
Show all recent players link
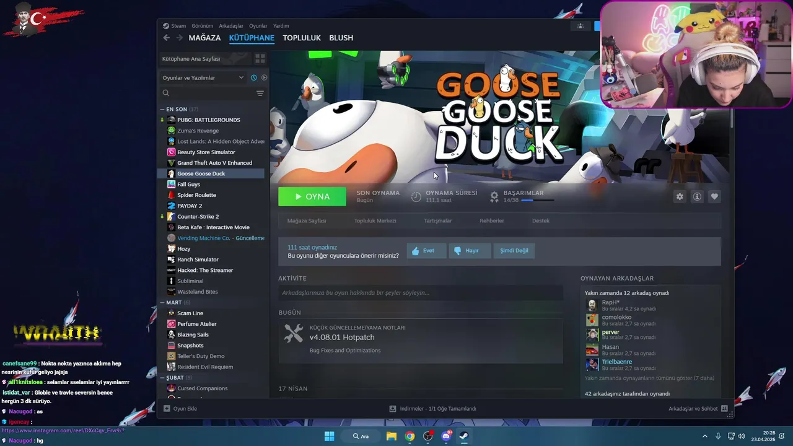point(649,378)
